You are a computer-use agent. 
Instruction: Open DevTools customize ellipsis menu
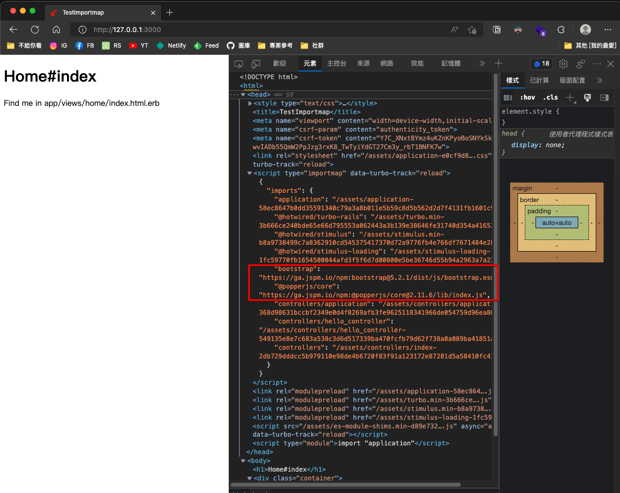(597, 64)
